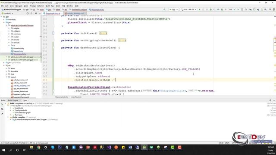This screenshot has width=276, height=155.
Task: Expand the Load build node
Action: pyautogui.click(x=11, y=108)
